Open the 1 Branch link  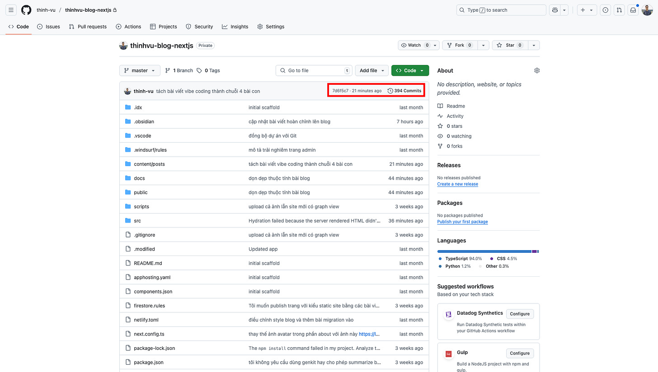179,70
